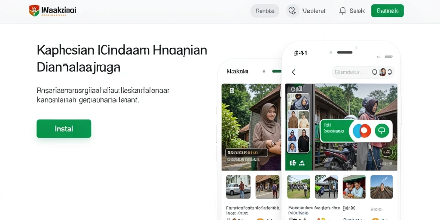This screenshot has height=220, width=440.
Task: Tap the woman in hijab main photo
Action: point(251,127)
